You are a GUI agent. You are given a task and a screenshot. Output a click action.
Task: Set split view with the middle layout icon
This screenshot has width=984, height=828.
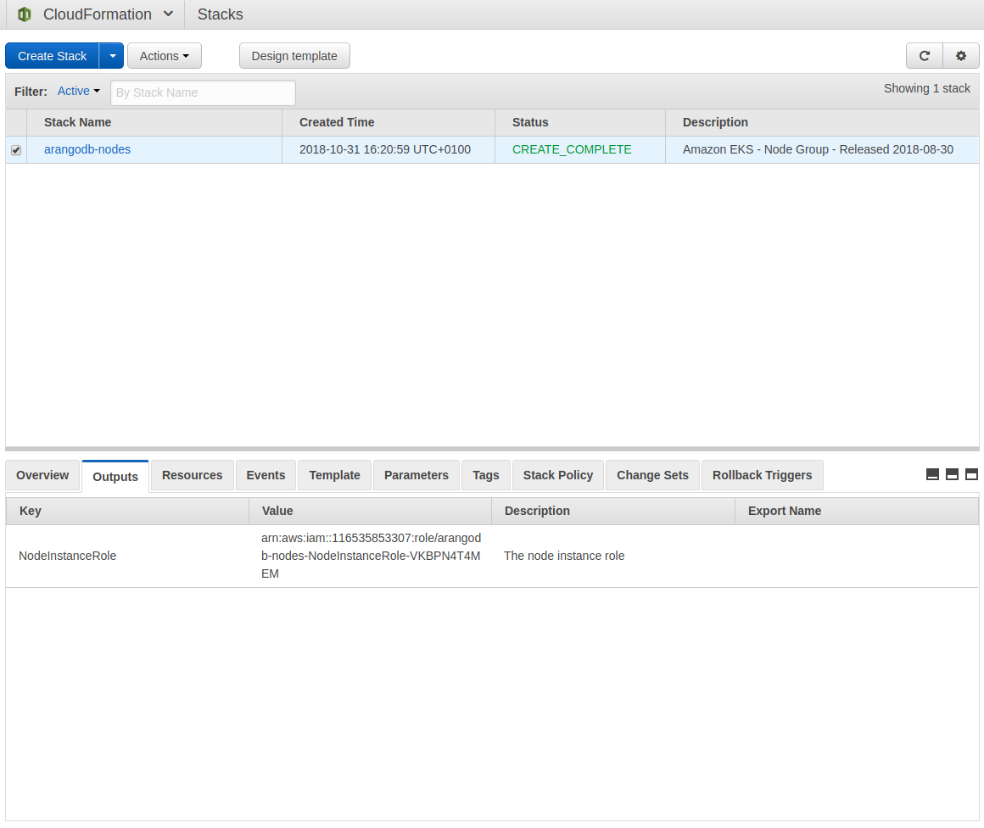[952, 474]
